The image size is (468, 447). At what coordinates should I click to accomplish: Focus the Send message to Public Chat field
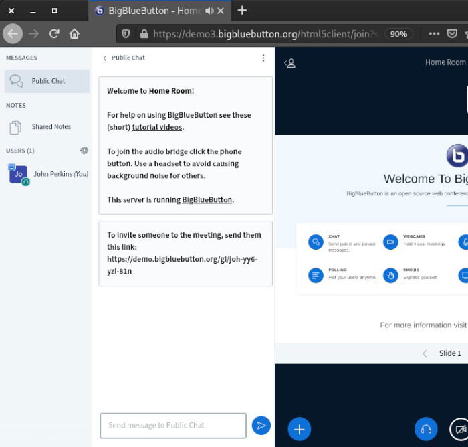pyautogui.click(x=173, y=426)
